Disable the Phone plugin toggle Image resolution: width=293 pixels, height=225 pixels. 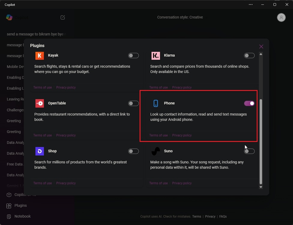(x=249, y=103)
